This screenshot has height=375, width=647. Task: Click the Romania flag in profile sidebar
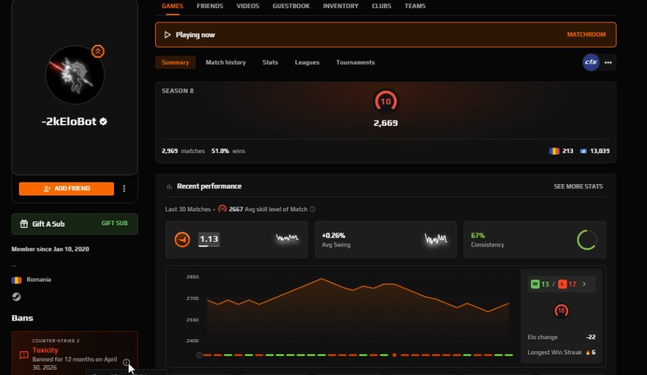pos(16,280)
